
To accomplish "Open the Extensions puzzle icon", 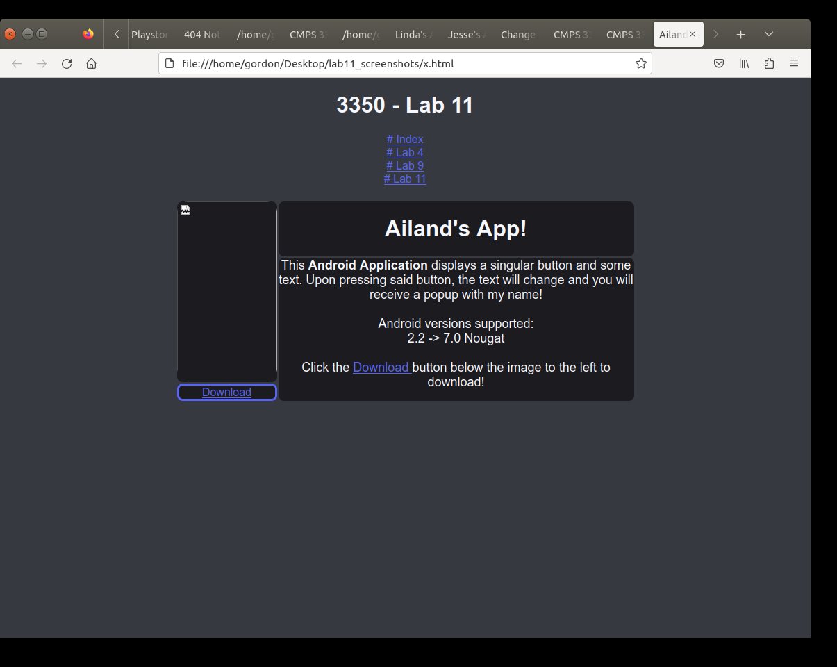I will [769, 64].
